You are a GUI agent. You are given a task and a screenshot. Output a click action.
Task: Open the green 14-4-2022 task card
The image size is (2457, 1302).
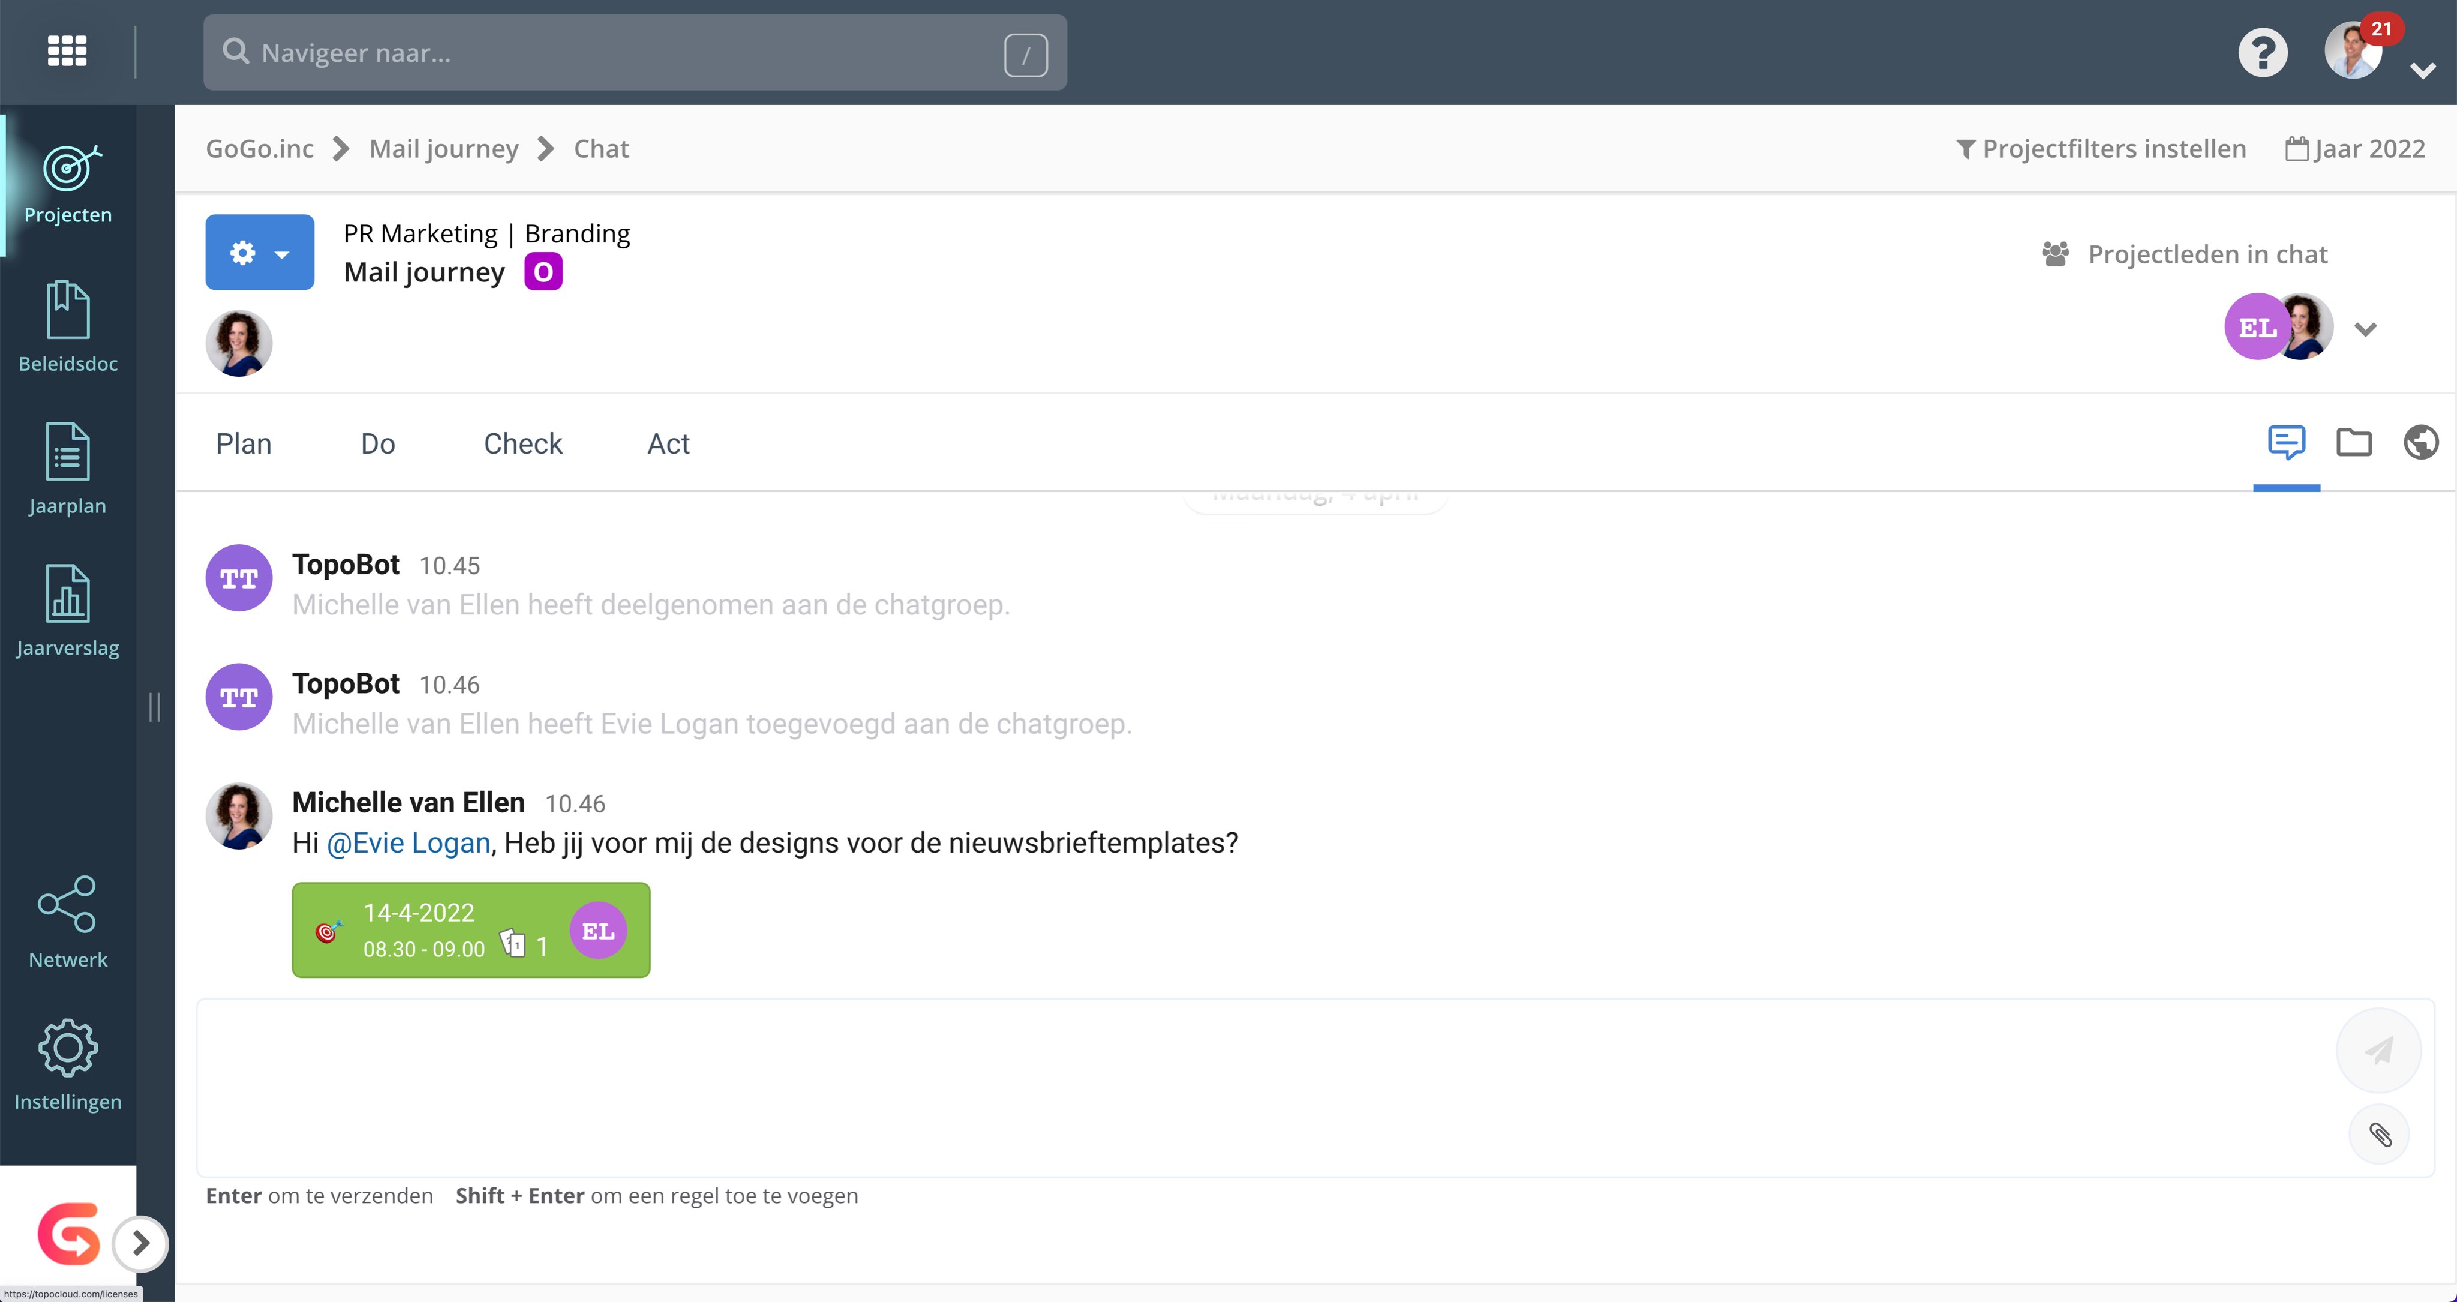(x=471, y=930)
